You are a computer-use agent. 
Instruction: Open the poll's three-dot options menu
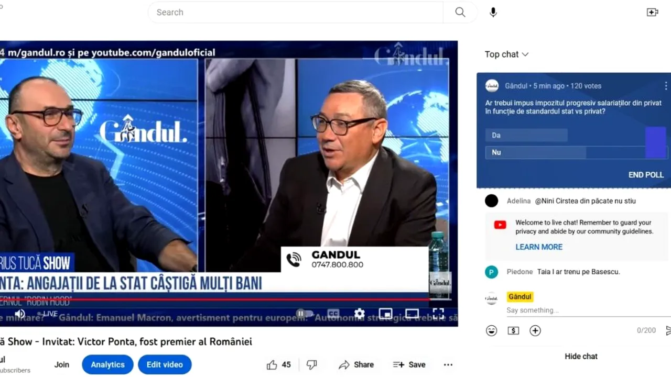click(666, 86)
